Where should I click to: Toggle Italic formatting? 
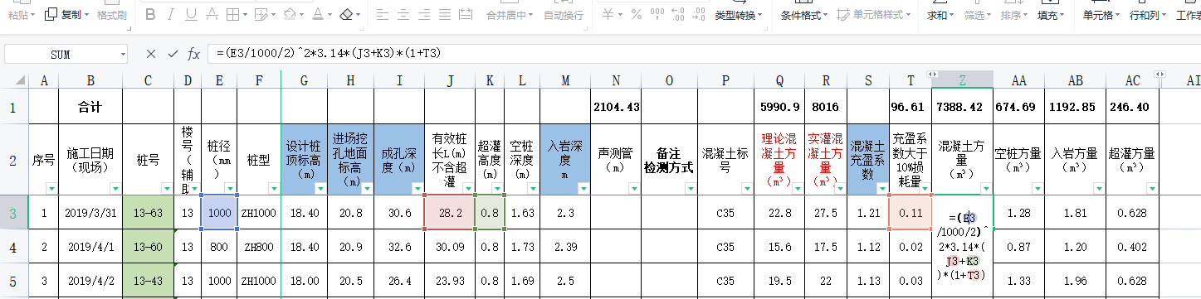click(x=171, y=14)
